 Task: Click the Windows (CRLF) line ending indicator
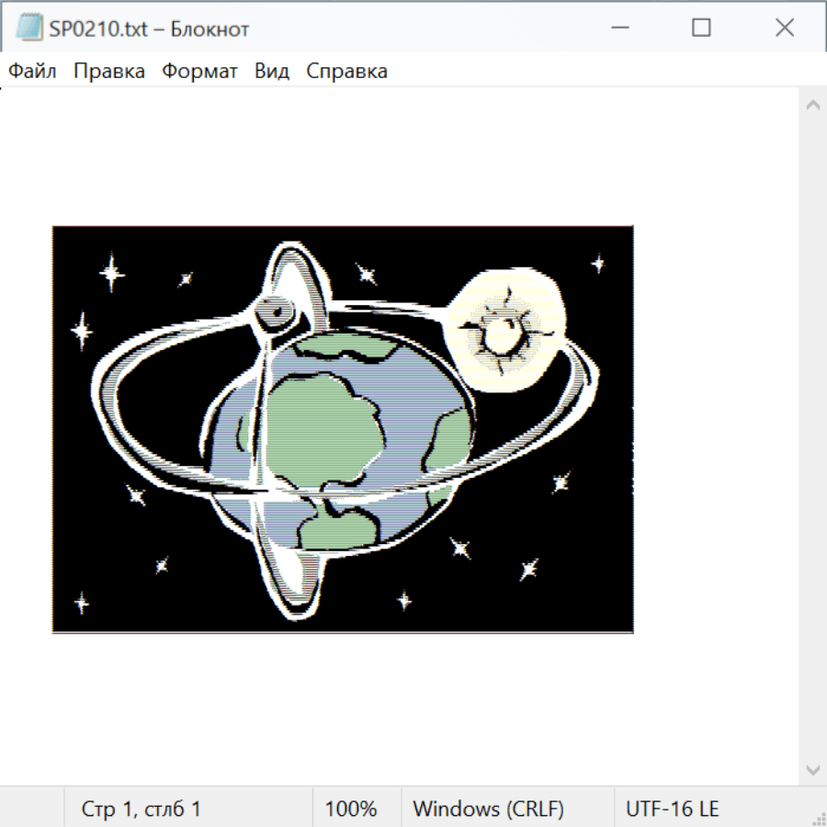[488, 809]
